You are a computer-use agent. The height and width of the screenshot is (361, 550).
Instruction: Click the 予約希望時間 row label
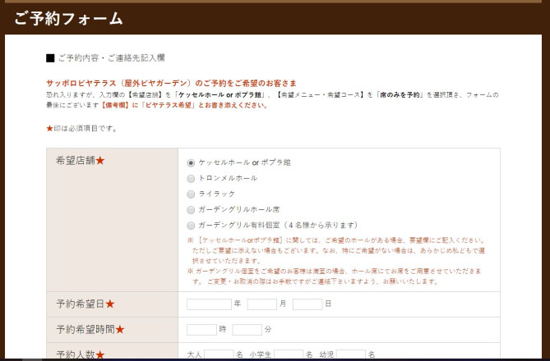[x=90, y=330]
